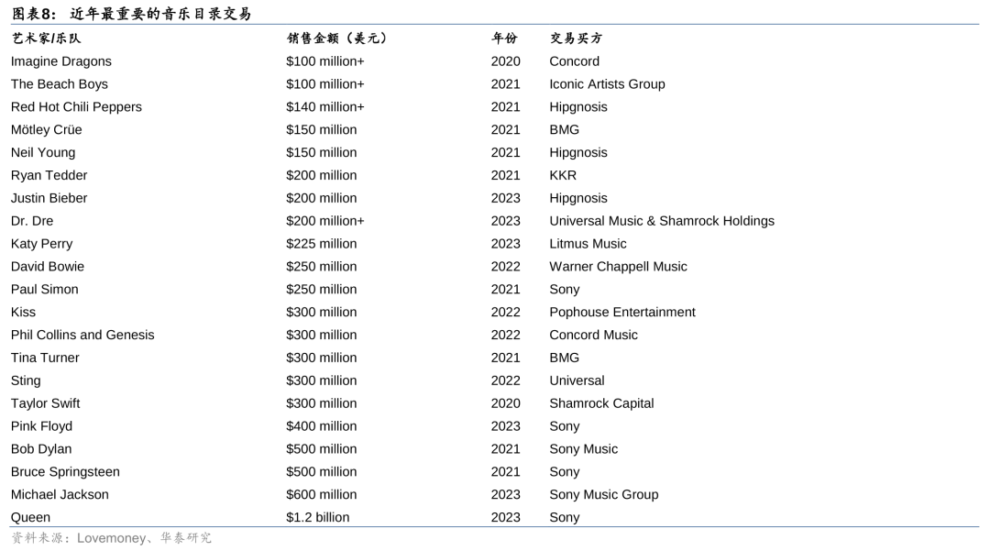The width and height of the screenshot is (990, 551).
Task: Select 'Phil Collins and Genesis' cell
Action: [82, 335]
